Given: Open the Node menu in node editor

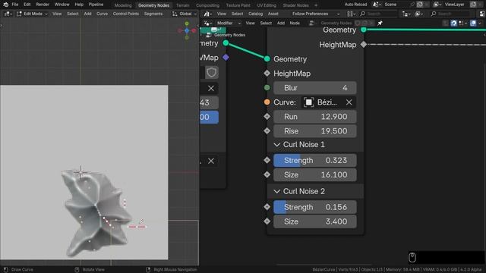Looking at the screenshot, I should click(295, 24).
